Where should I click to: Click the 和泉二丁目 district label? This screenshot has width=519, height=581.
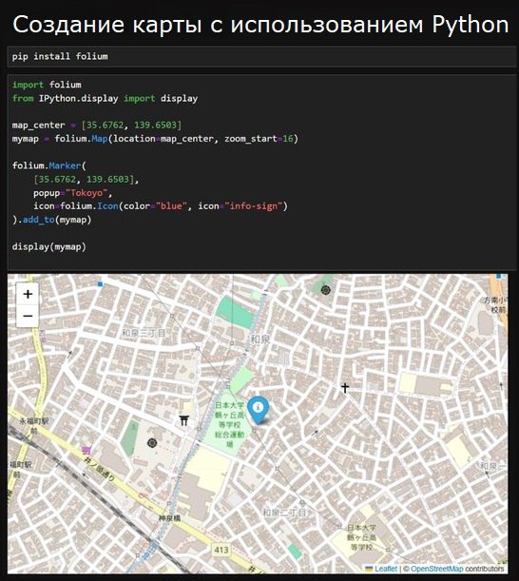pyautogui.click(x=284, y=513)
